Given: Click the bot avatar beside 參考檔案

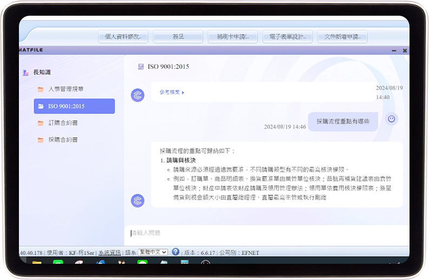Looking at the screenshot, I should pyautogui.click(x=137, y=95).
